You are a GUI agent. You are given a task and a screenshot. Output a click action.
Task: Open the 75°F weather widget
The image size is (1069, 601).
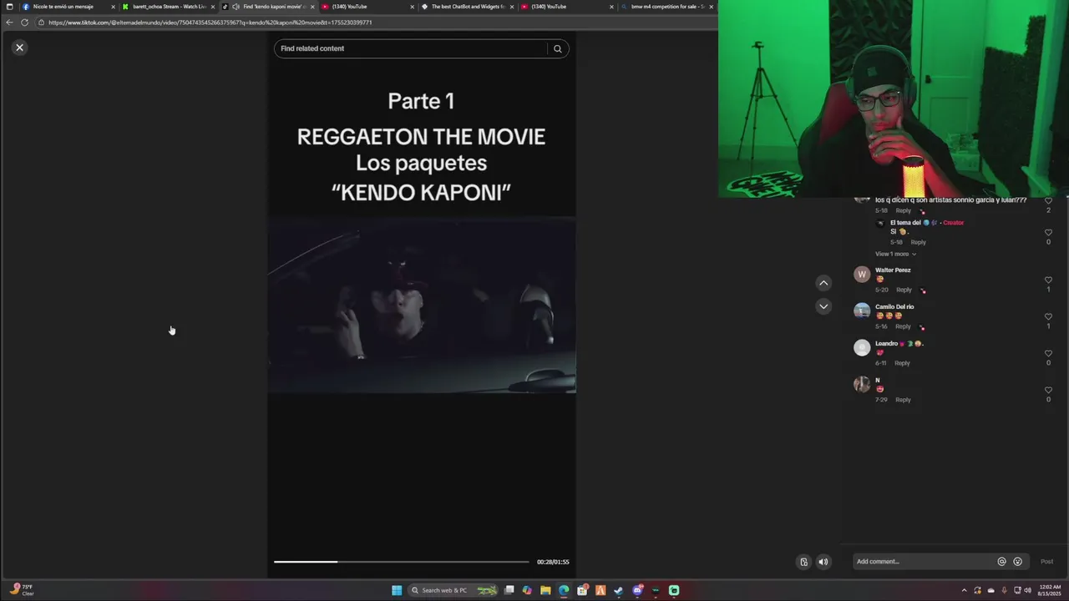pyautogui.click(x=21, y=590)
